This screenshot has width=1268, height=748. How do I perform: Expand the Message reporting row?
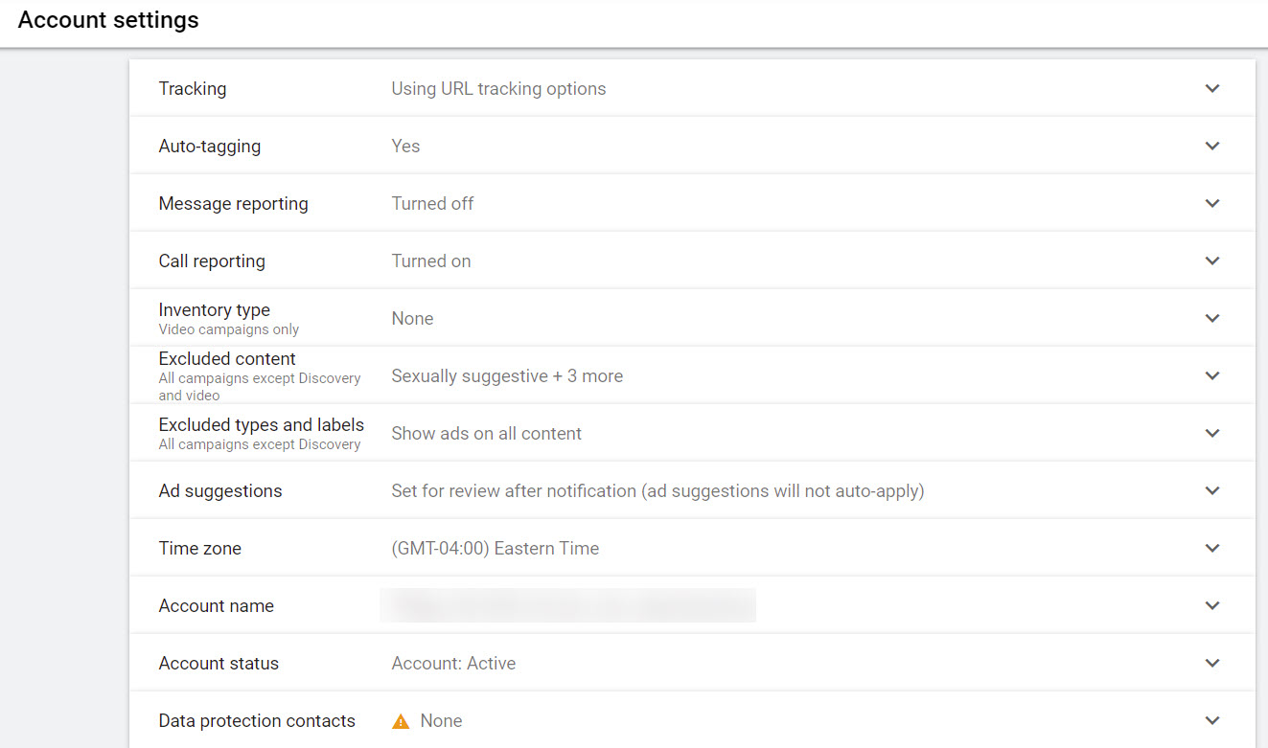click(1211, 203)
